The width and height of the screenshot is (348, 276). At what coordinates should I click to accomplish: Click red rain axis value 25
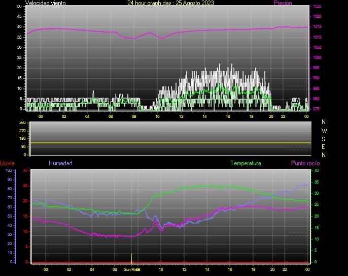coord(25,186)
